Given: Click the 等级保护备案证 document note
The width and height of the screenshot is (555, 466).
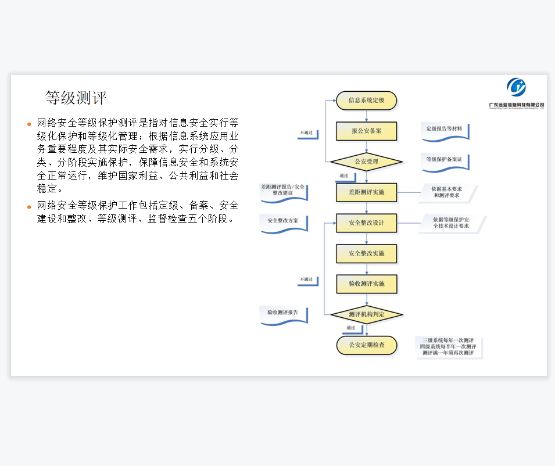Looking at the screenshot, I should 445,160.
